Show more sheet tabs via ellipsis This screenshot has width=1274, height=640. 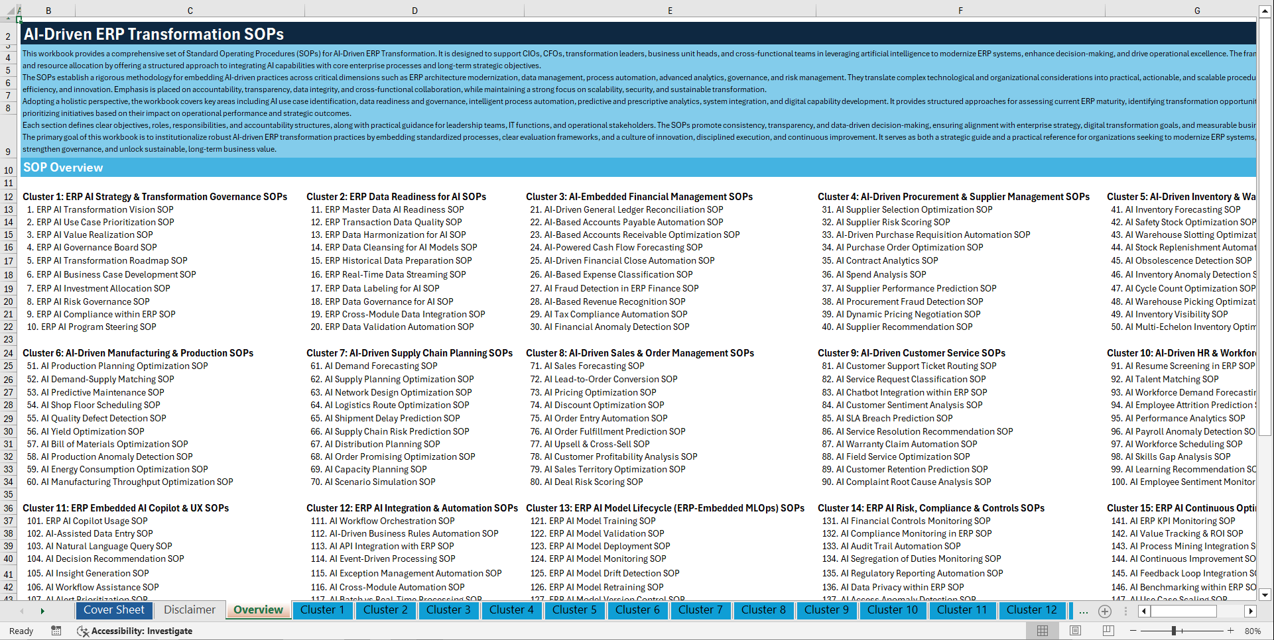(1084, 611)
